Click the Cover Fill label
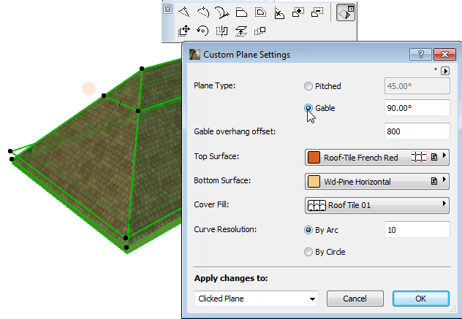This screenshot has height=319, width=462. tap(211, 204)
